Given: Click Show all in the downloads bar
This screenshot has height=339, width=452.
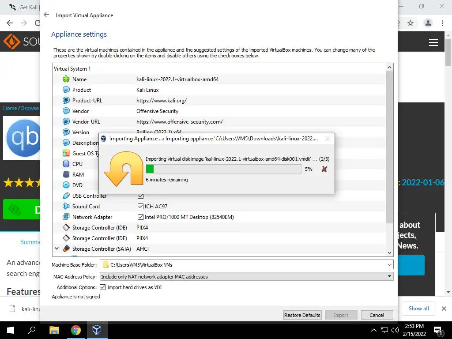Looking at the screenshot, I should point(418,309).
